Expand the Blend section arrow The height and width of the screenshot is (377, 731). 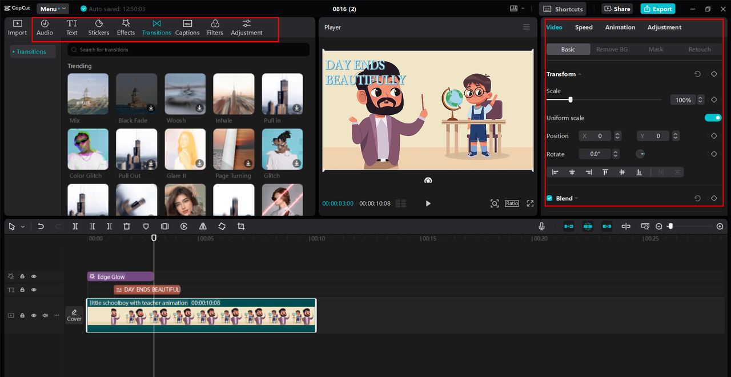(576, 198)
